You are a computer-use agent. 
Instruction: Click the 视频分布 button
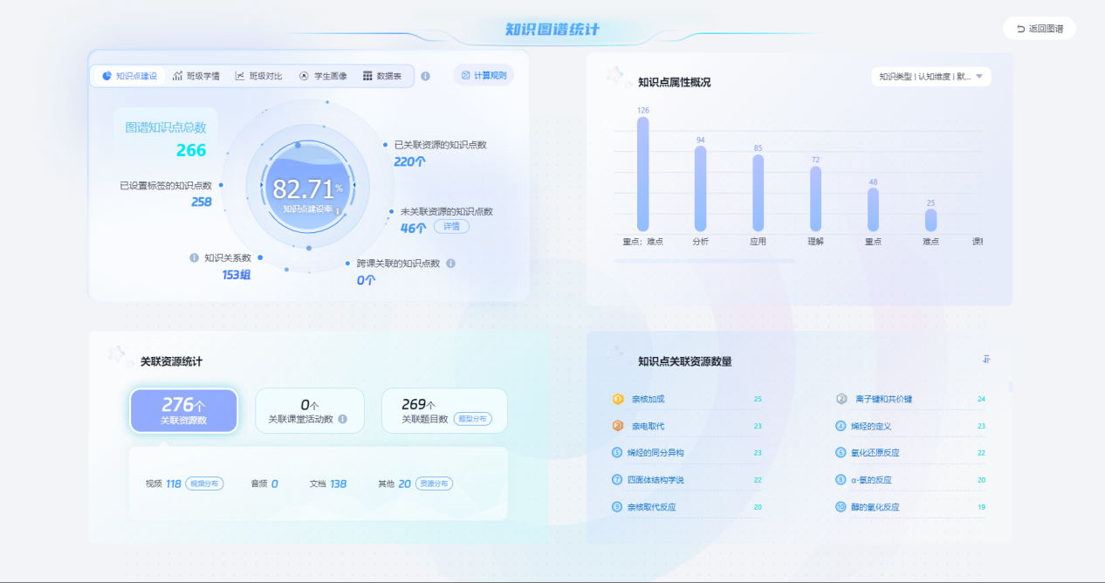point(204,484)
